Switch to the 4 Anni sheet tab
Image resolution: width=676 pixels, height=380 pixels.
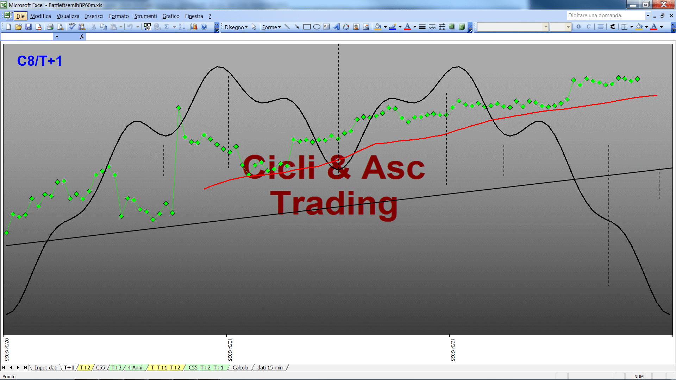135,368
